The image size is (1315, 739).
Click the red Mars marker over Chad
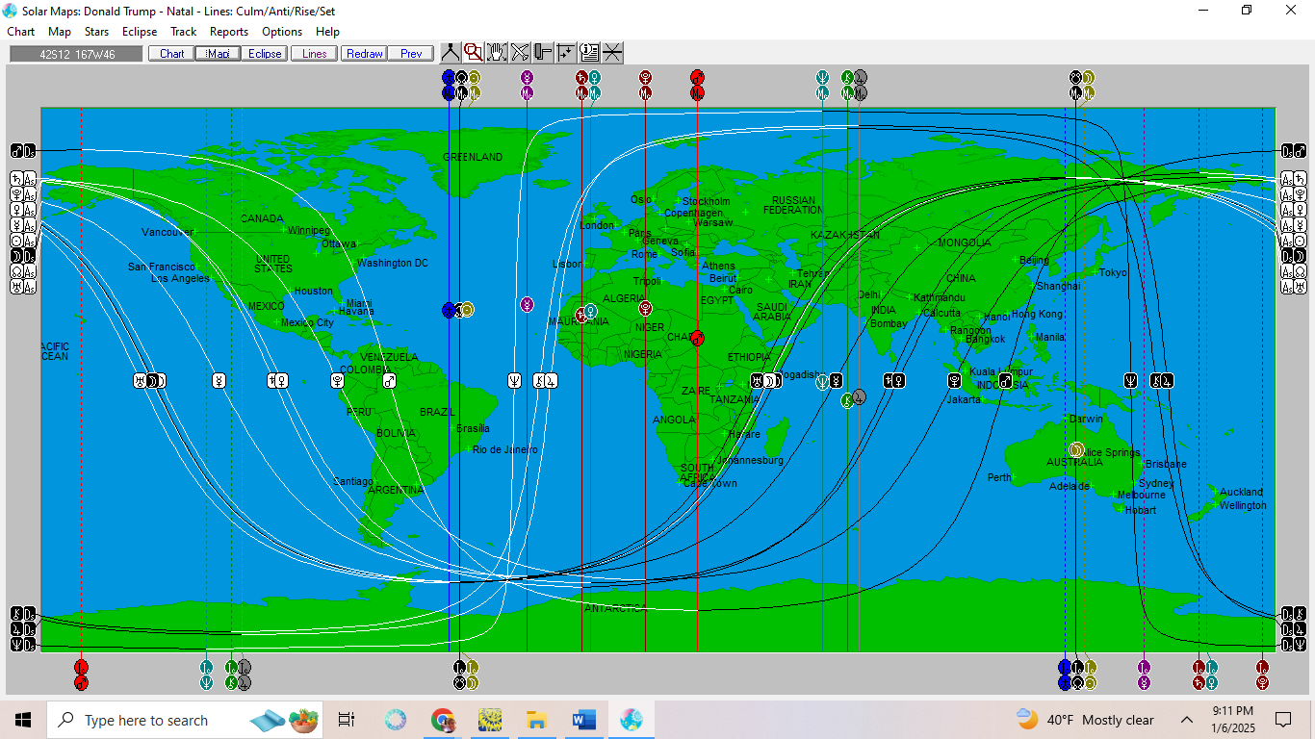[697, 338]
